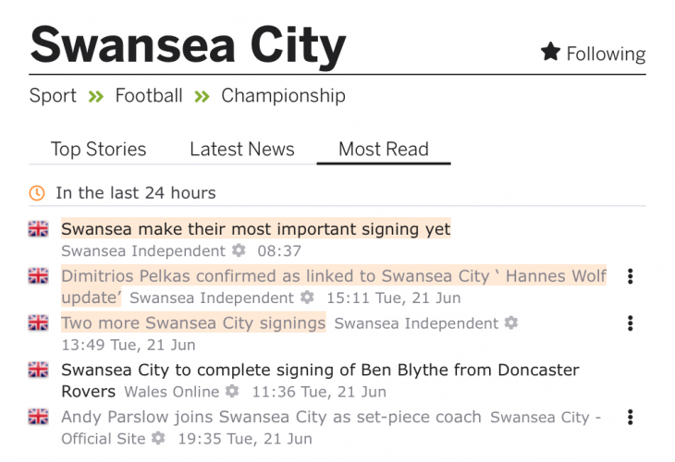Go to the Football breadcrumb link
The image size is (675, 462).
(x=149, y=95)
